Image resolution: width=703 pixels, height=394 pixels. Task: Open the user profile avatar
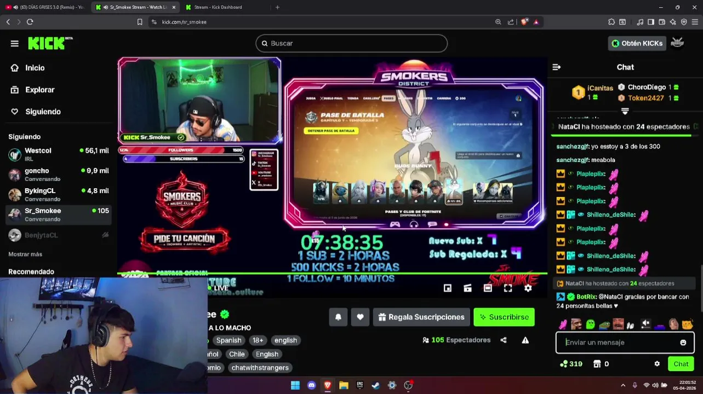(x=678, y=43)
